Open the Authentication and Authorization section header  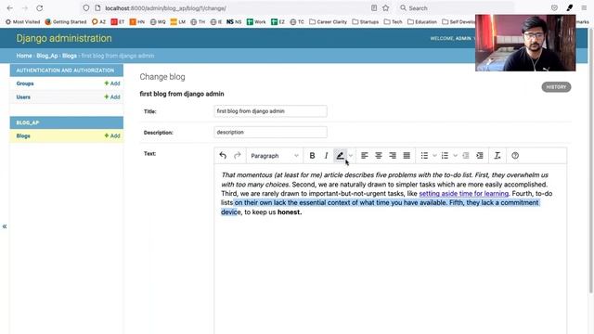pyautogui.click(x=65, y=71)
